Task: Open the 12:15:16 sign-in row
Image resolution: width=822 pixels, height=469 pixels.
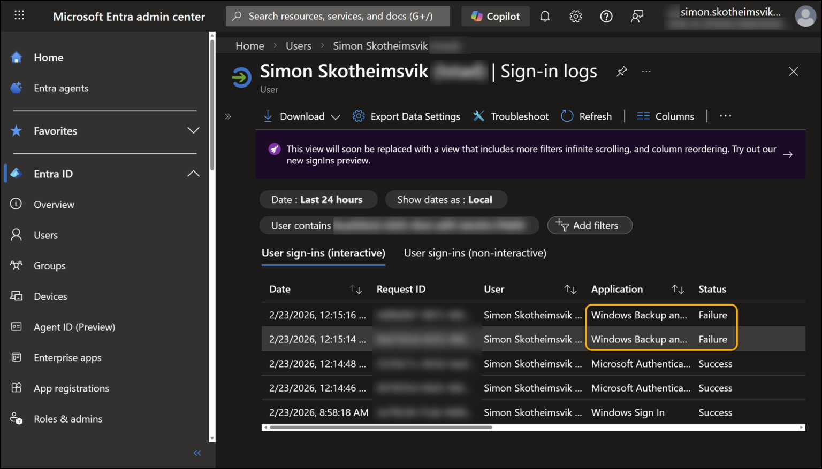Action: (x=533, y=315)
